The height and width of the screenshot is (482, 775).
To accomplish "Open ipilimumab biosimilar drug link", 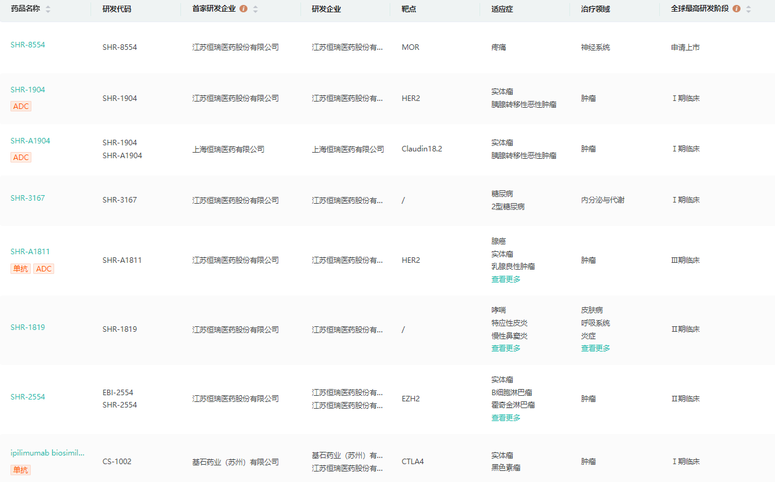I will 47,453.
